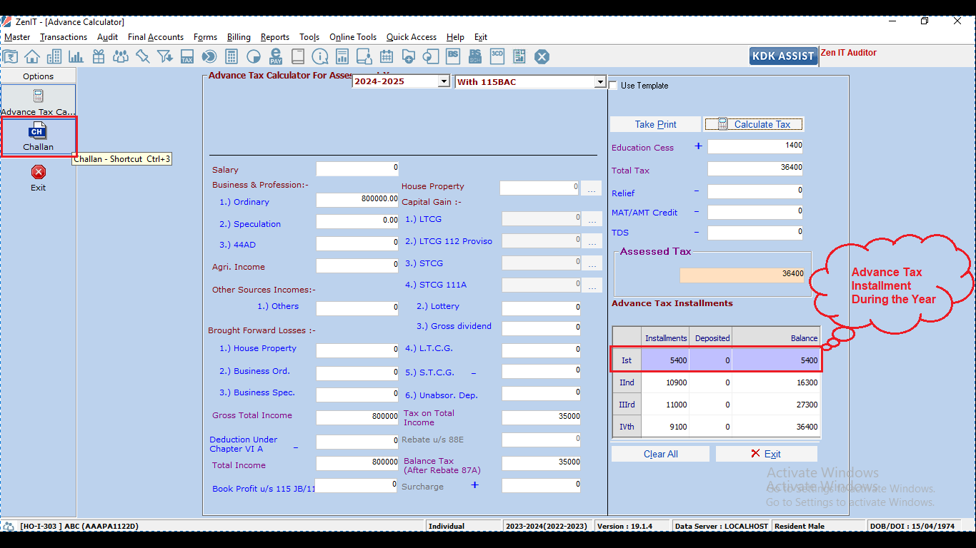Screen dimensions: 976x548
Task: Click the Calculate Tax button
Action: pyautogui.click(x=755, y=124)
